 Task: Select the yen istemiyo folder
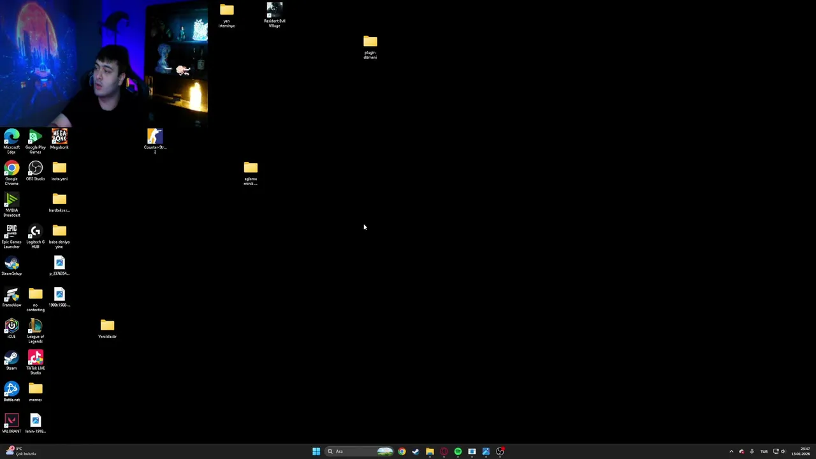coord(227,15)
